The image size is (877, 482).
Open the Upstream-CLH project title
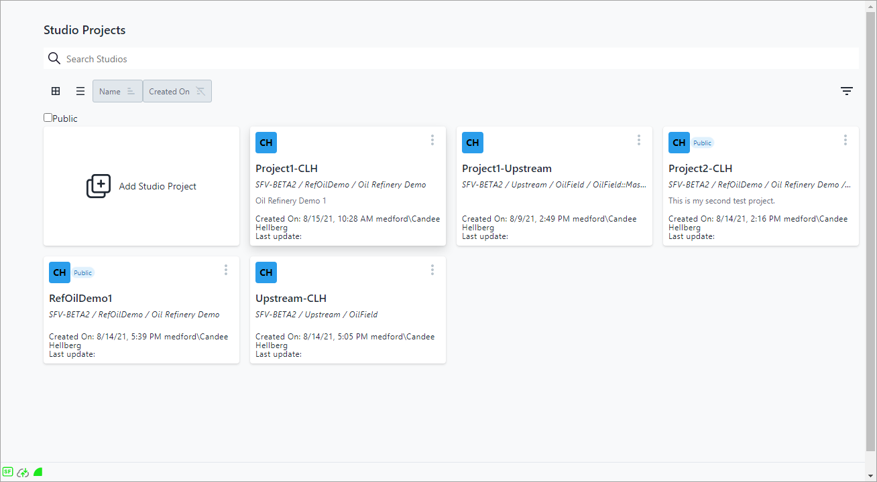pos(291,298)
